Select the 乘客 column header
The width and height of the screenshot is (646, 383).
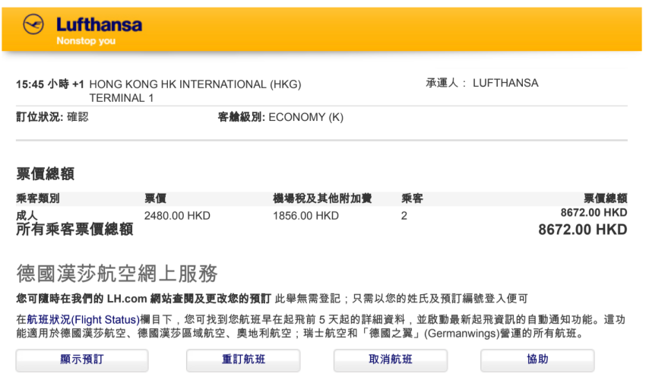pos(412,198)
